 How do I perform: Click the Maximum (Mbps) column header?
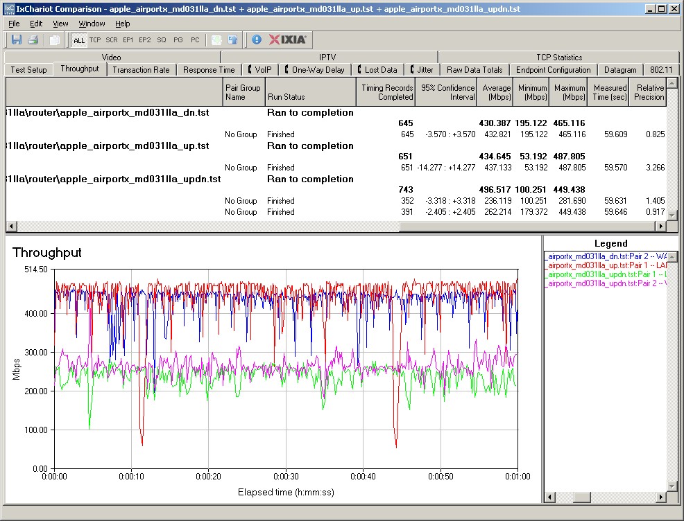click(x=568, y=92)
